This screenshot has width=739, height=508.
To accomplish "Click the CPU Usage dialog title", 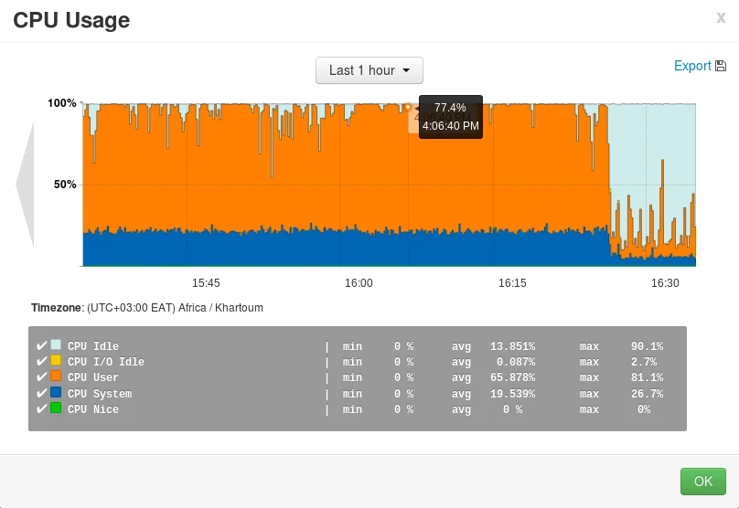I will click(71, 20).
